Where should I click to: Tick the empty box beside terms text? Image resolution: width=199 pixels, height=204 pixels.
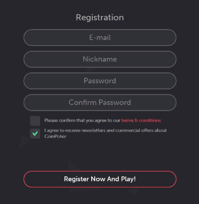pos(35,121)
